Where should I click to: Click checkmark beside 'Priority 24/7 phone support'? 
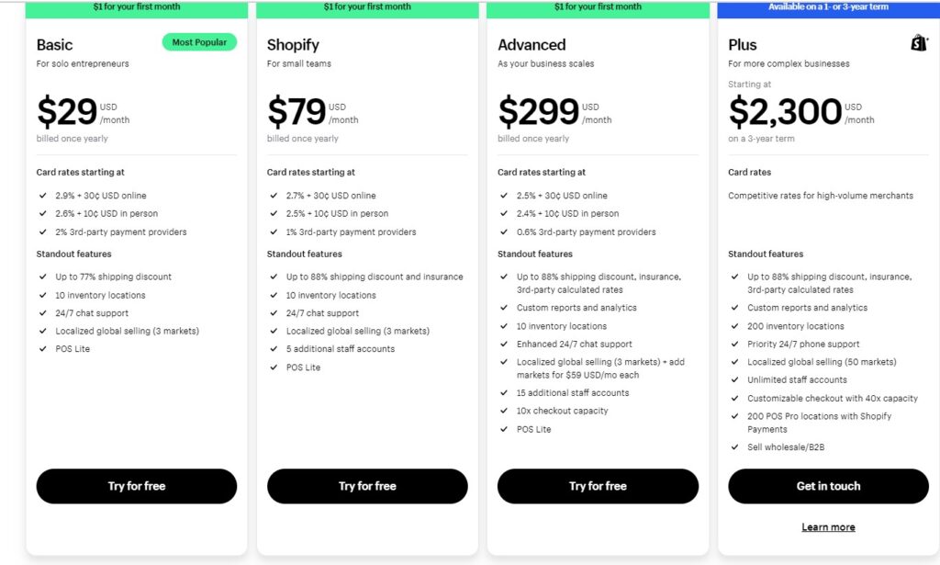735,344
